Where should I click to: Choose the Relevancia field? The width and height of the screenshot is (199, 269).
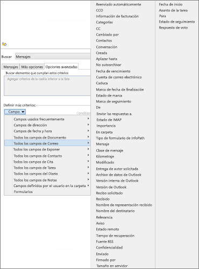(x=104, y=217)
